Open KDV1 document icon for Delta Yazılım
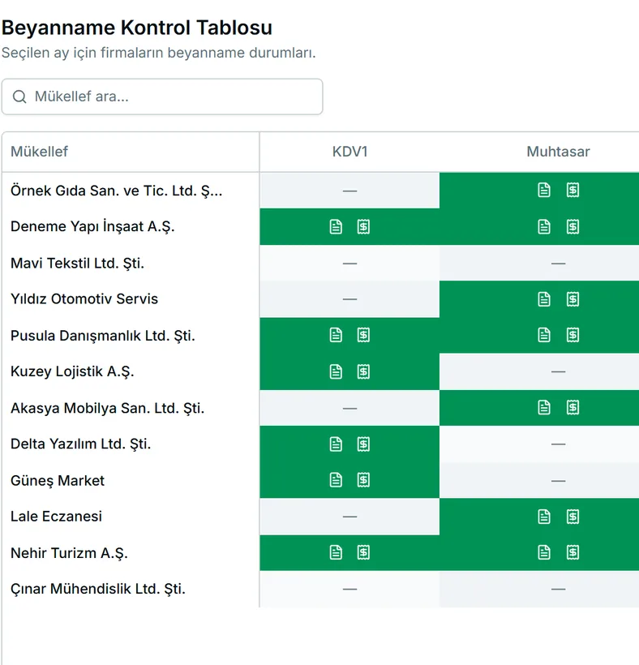 tap(336, 444)
